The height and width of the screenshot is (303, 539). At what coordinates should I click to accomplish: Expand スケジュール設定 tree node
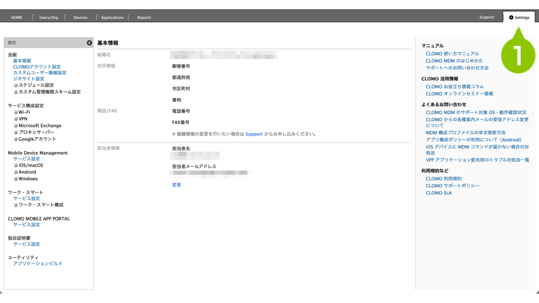(16, 85)
